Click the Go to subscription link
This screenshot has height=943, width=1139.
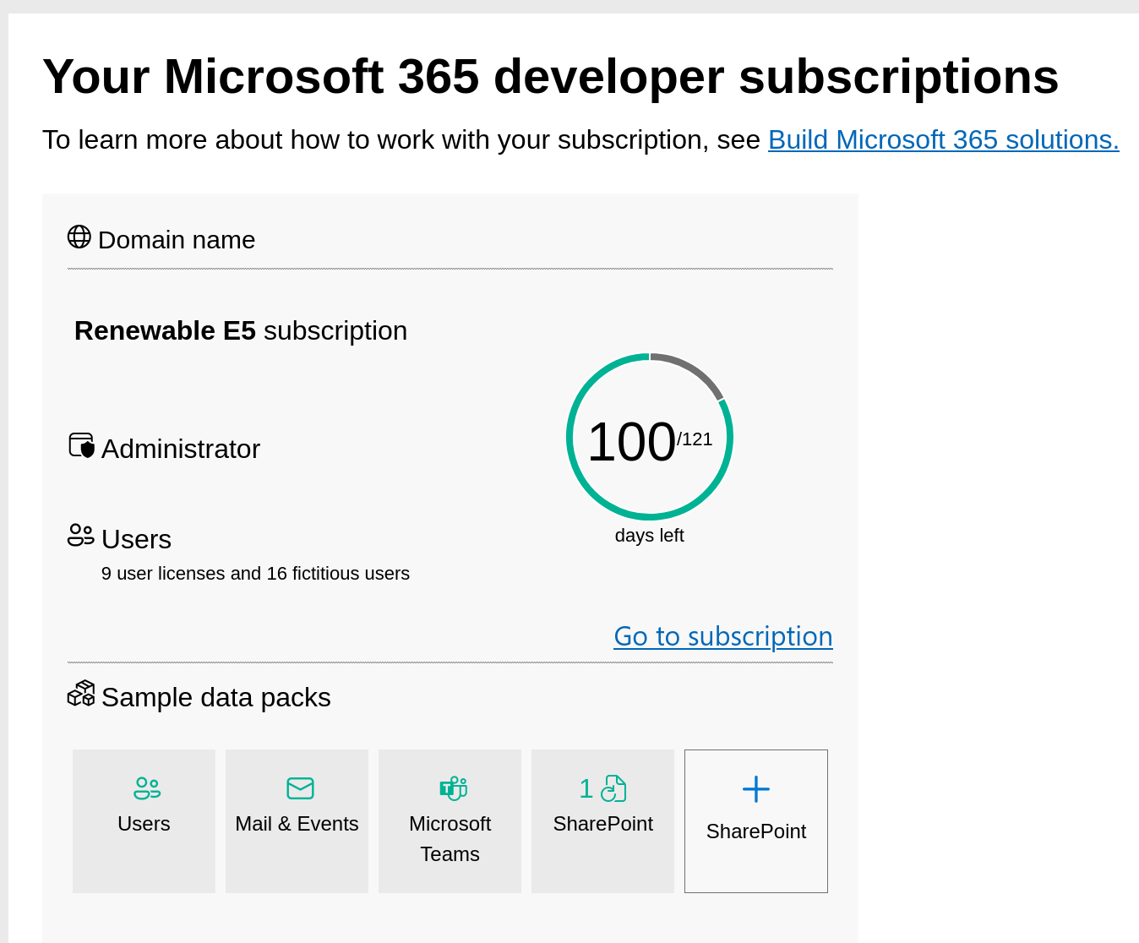(x=723, y=636)
